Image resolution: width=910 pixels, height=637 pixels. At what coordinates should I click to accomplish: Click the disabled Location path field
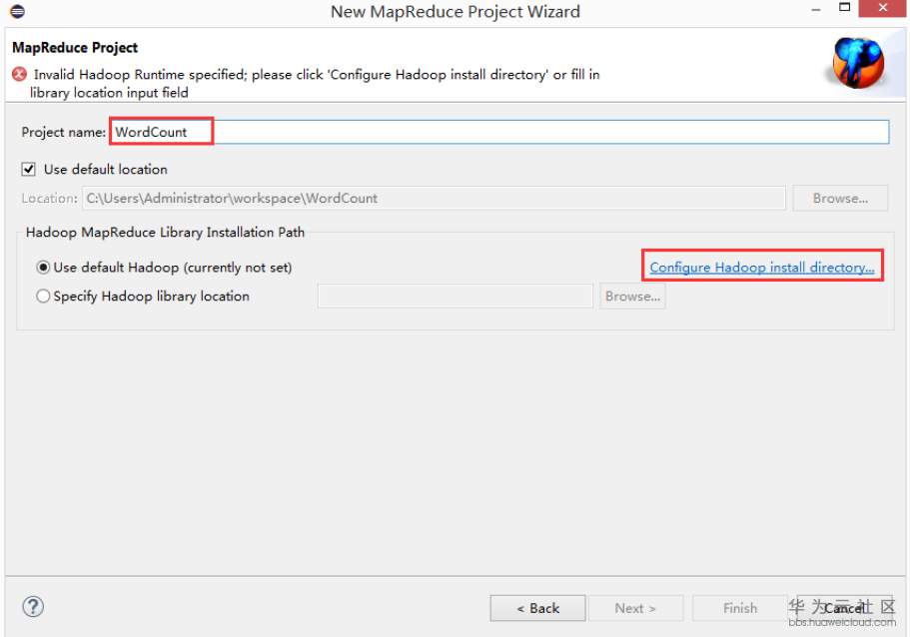pos(434,199)
